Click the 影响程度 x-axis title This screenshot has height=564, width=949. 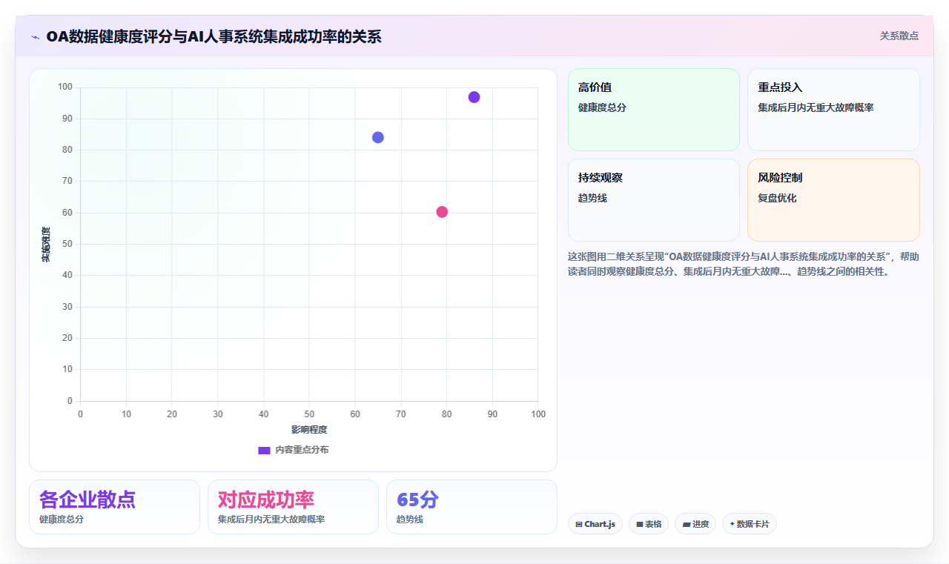pyautogui.click(x=309, y=429)
